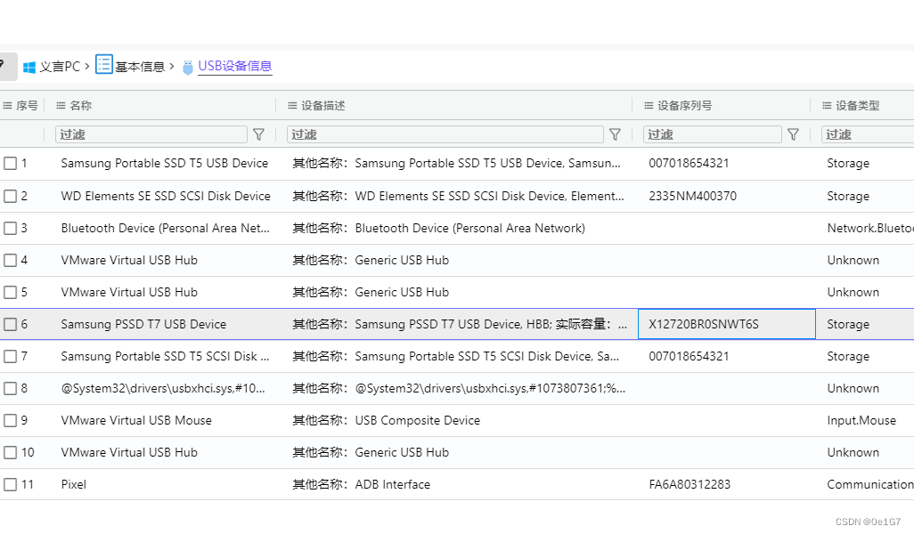Click VMware Virtual USB Hub in row 4

pyautogui.click(x=129, y=260)
